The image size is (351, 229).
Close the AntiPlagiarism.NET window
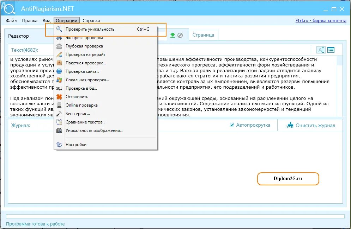tap(342, 9)
